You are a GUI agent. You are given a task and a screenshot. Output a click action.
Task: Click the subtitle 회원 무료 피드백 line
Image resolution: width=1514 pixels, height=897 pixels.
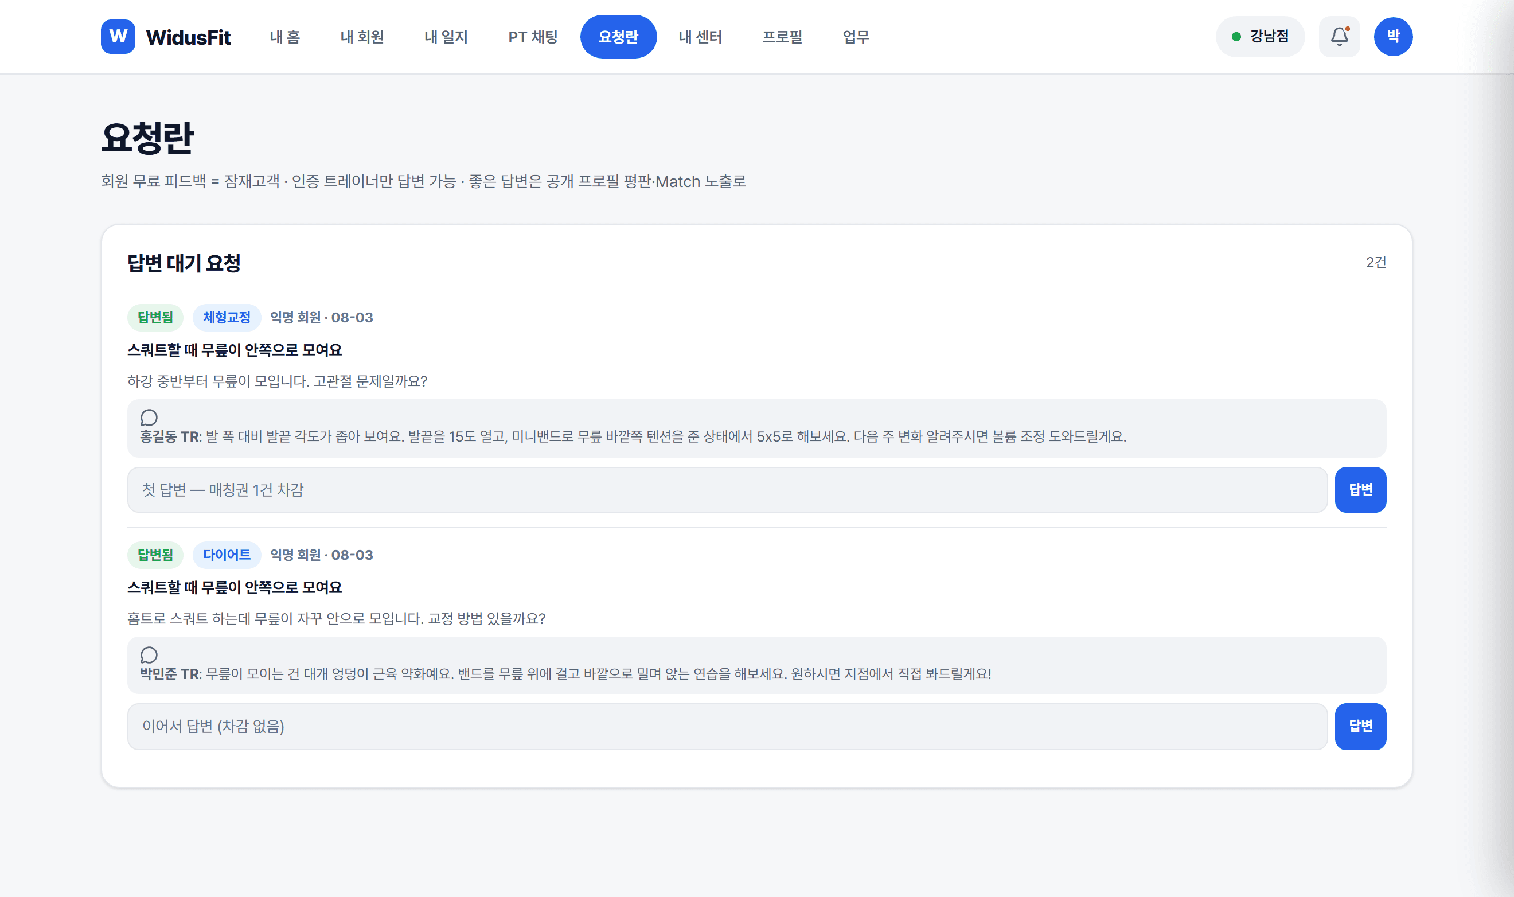(x=423, y=181)
